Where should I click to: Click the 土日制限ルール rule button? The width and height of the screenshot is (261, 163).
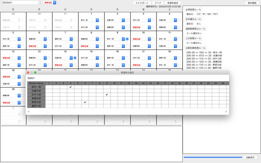coord(194,38)
